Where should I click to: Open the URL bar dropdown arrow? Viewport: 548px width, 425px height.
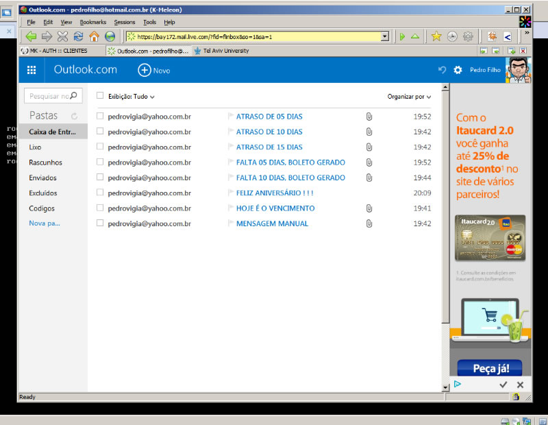coord(385,36)
